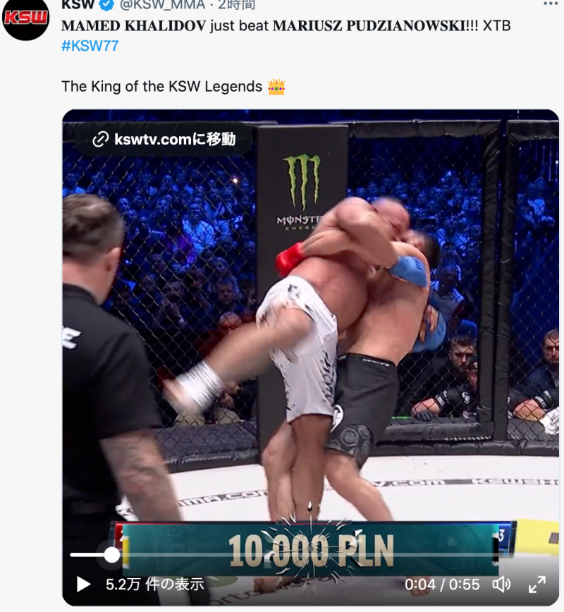This screenshot has height=612, width=564.
Task: Click the crown emoji in tweet
Action: pos(276,87)
